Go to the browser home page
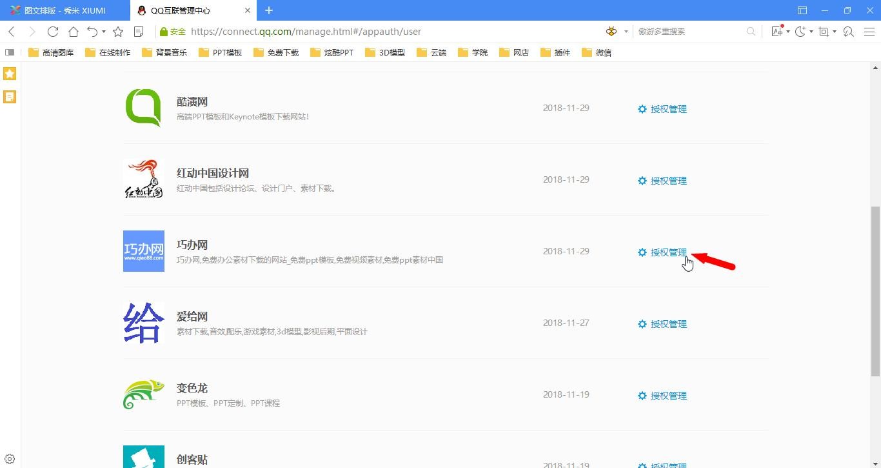Image resolution: width=881 pixels, height=468 pixels. tap(74, 32)
